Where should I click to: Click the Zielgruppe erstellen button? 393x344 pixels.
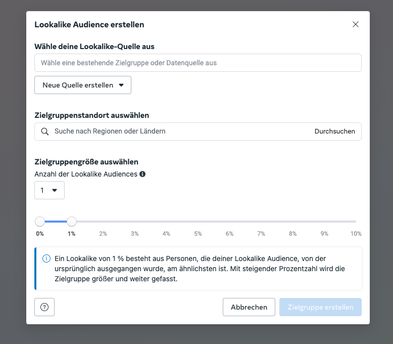pos(321,307)
